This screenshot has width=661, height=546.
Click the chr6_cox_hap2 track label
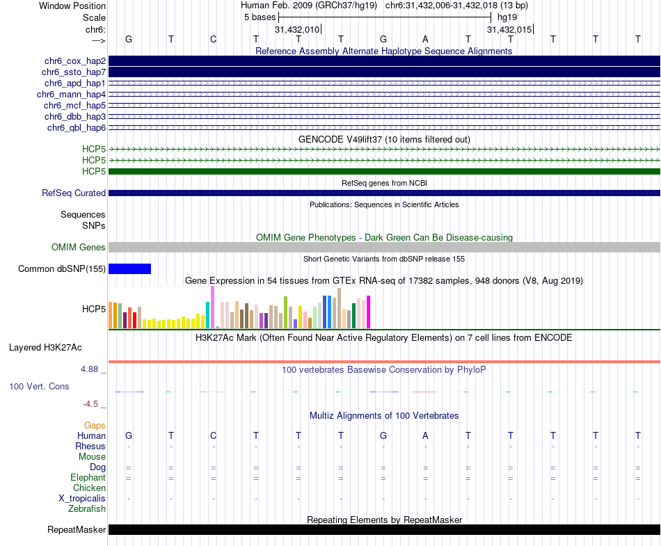(x=75, y=61)
